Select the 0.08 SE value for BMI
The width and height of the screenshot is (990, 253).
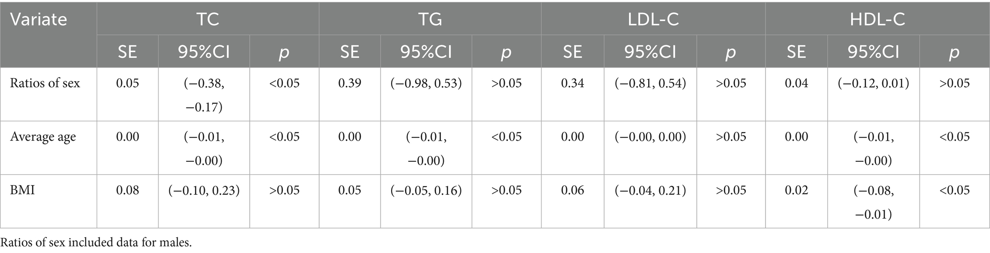coord(127,190)
